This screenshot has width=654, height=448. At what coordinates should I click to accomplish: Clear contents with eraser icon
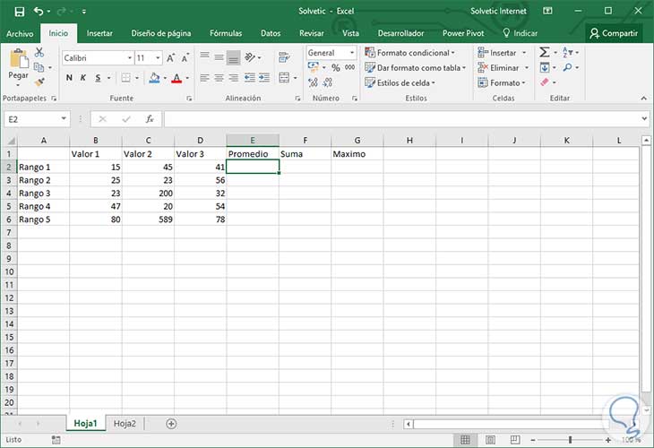(x=545, y=82)
